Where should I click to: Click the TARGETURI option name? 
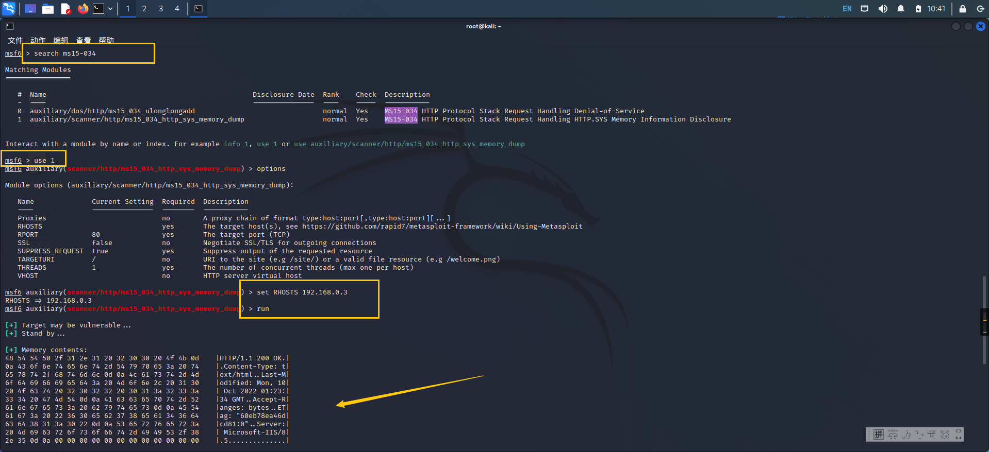[36, 259]
